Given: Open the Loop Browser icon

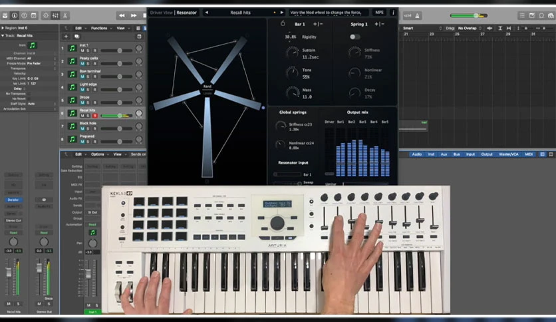Looking at the screenshot, I should pos(541,15).
